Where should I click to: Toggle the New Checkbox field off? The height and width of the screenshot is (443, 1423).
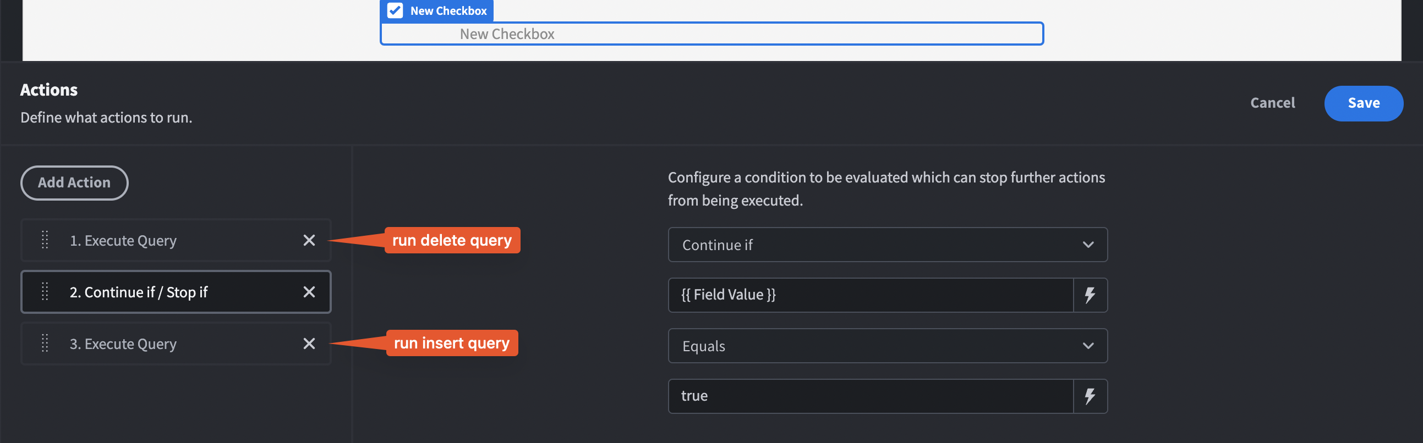pyautogui.click(x=395, y=10)
